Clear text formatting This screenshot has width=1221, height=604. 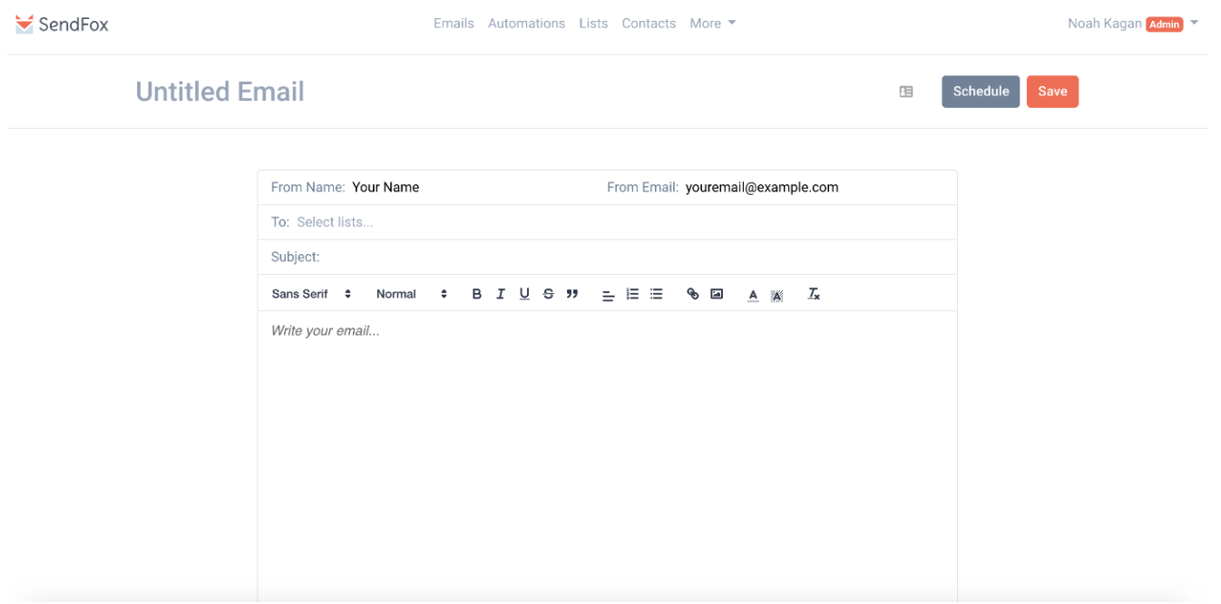click(x=814, y=294)
